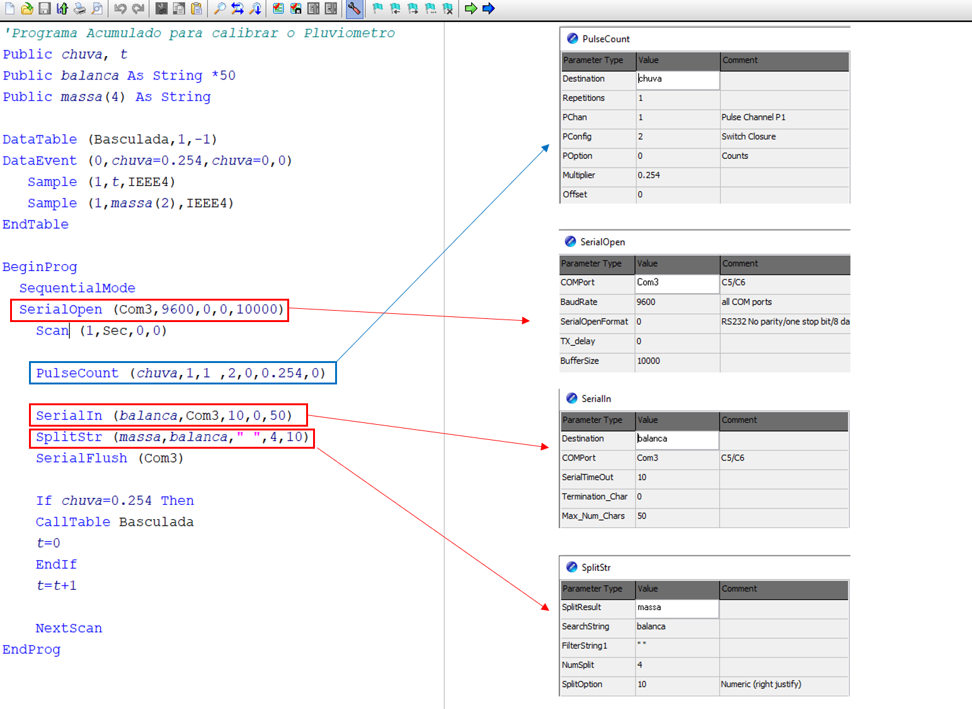This screenshot has height=709, width=972.
Task: Click the SerialFlush line in the code
Action: tap(109, 458)
